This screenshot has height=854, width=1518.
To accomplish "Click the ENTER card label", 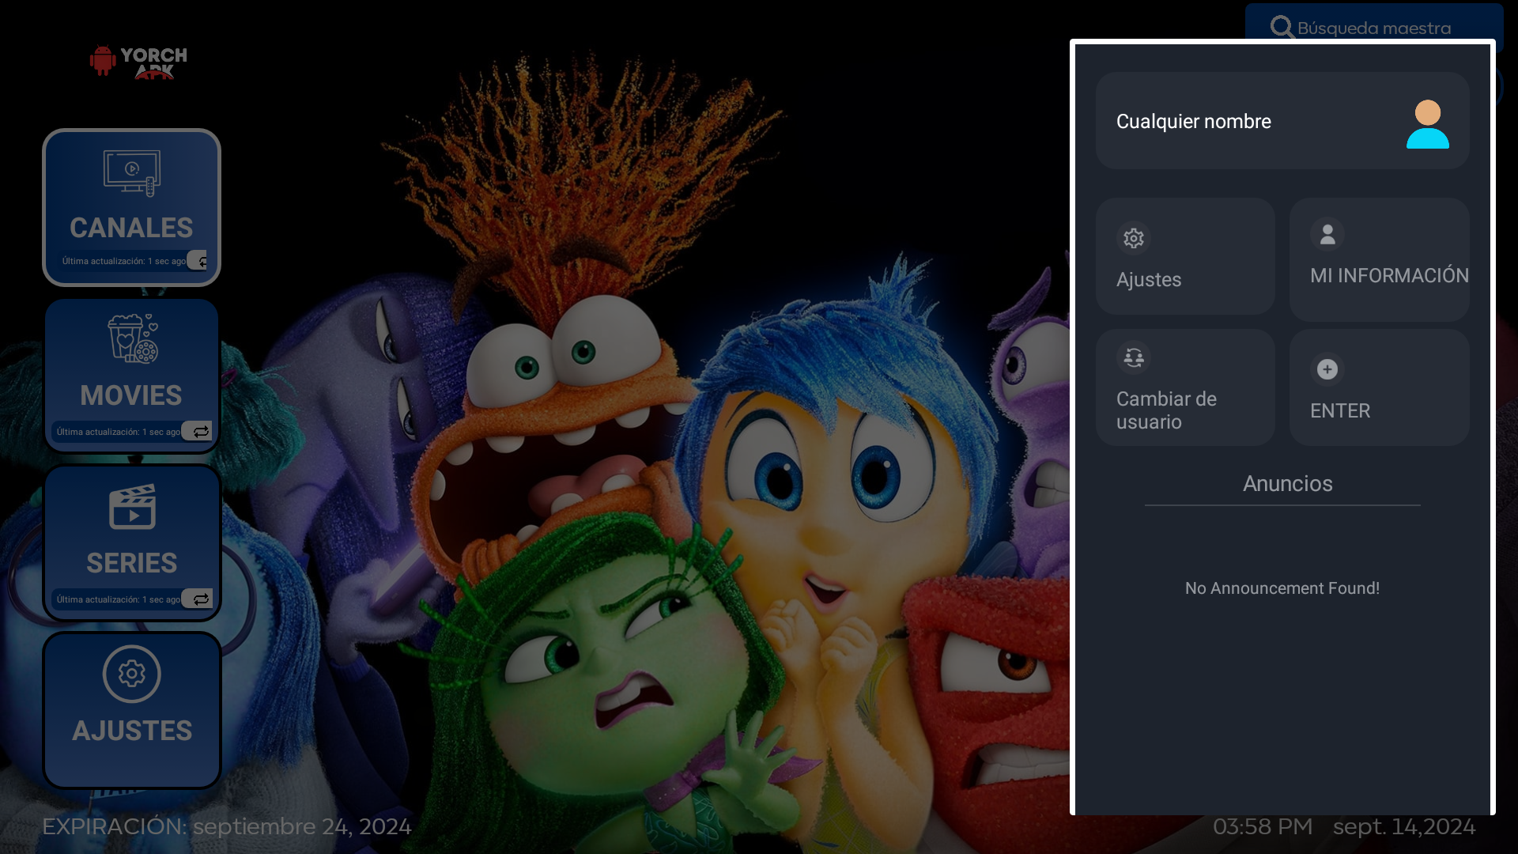I will (x=1340, y=411).
